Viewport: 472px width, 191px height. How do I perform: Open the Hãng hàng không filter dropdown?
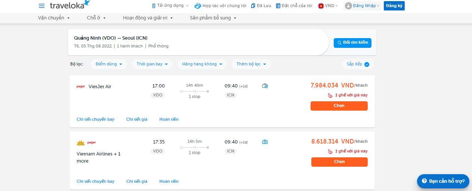pos(202,64)
